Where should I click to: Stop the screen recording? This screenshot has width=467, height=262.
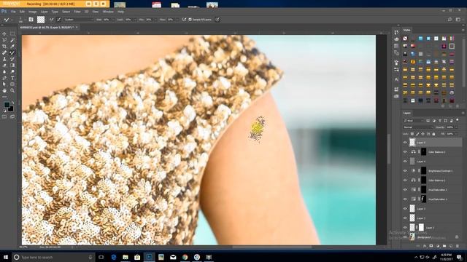coord(104,4)
